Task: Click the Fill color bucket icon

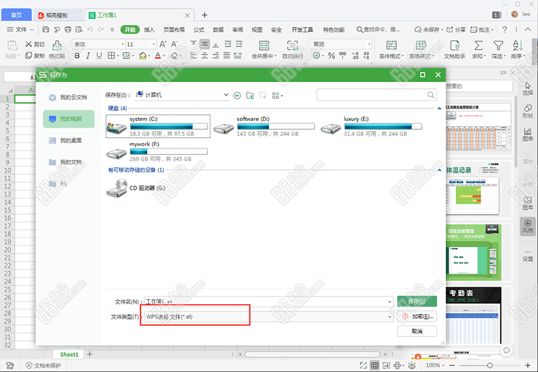Action: tap(143, 56)
